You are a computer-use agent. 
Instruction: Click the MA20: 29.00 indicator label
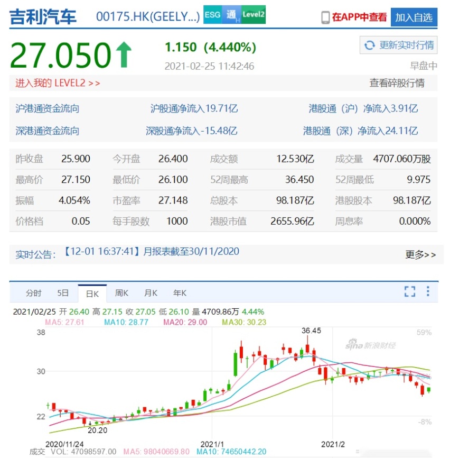185,322
